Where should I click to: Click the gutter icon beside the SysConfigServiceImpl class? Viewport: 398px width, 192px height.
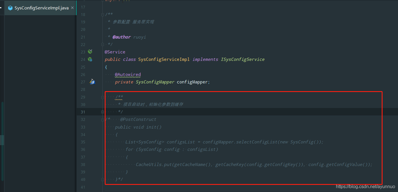pyautogui.click(x=90, y=59)
